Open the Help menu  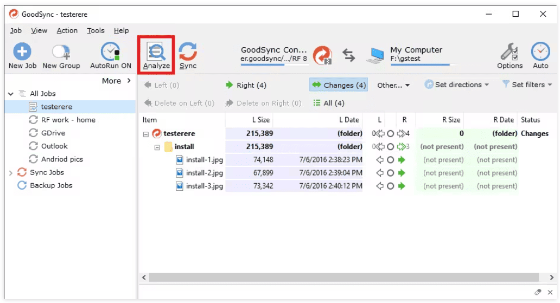[122, 31]
